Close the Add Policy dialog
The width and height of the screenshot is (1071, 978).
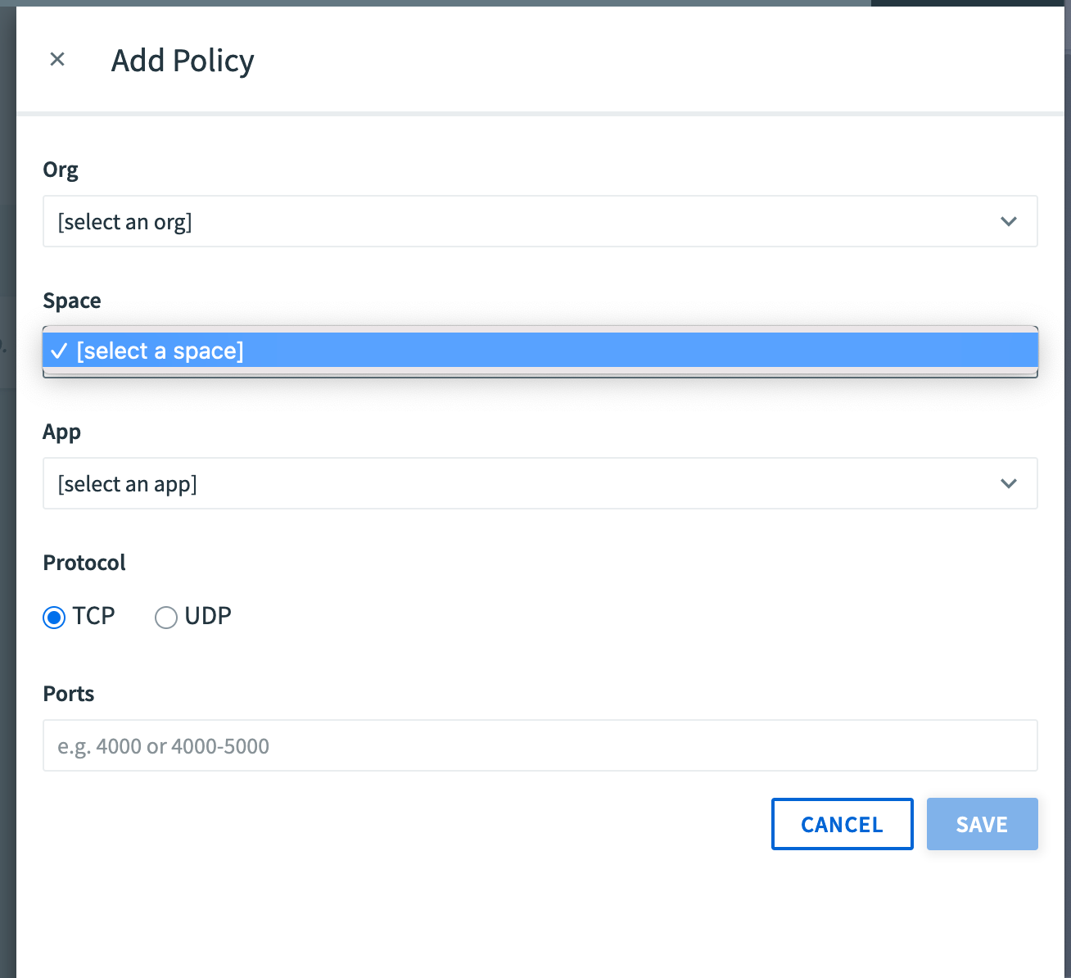57,59
